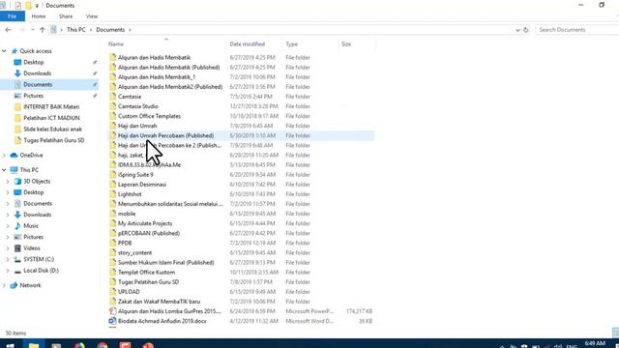619x348 pixels.
Task: Select the 3D Objects icon
Action: point(17,182)
